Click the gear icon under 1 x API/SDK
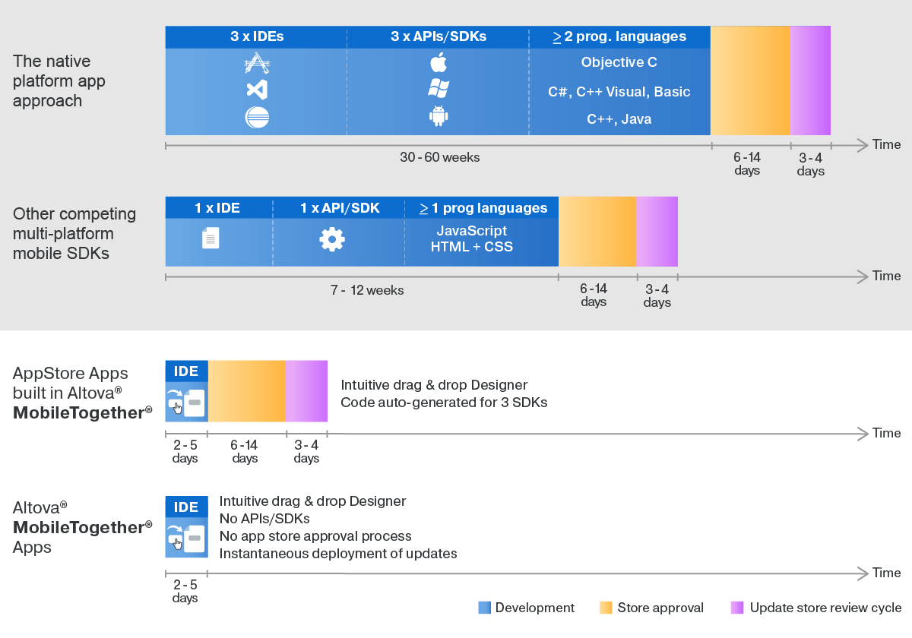The height and width of the screenshot is (638, 912). (x=332, y=239)
